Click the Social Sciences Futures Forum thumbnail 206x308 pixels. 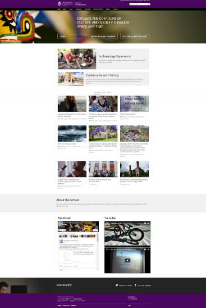pos(134,104)
